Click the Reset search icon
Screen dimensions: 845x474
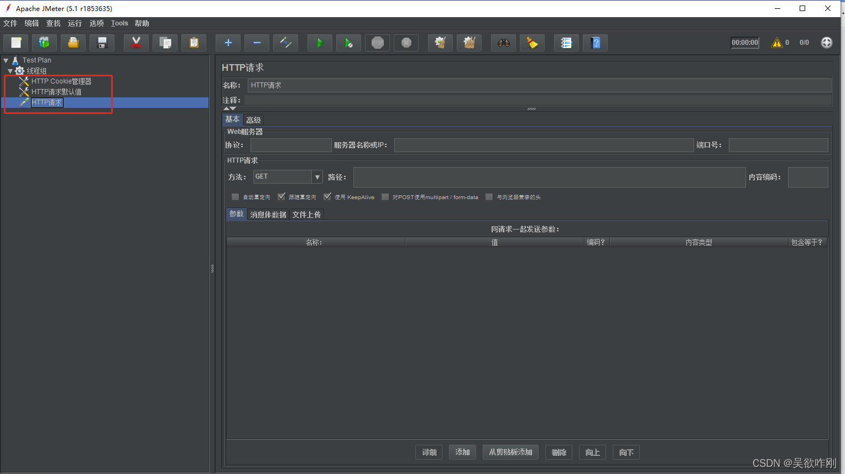[532, 43]
